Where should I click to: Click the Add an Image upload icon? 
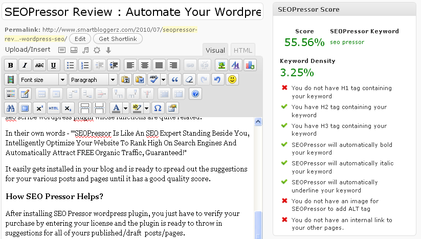(x=62, y=50)
